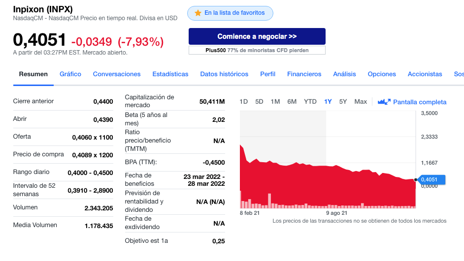Click percent change '(-7,93%)'

[140, 42]
